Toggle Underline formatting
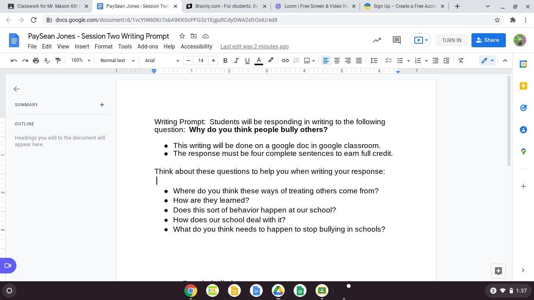 point(247,61)
